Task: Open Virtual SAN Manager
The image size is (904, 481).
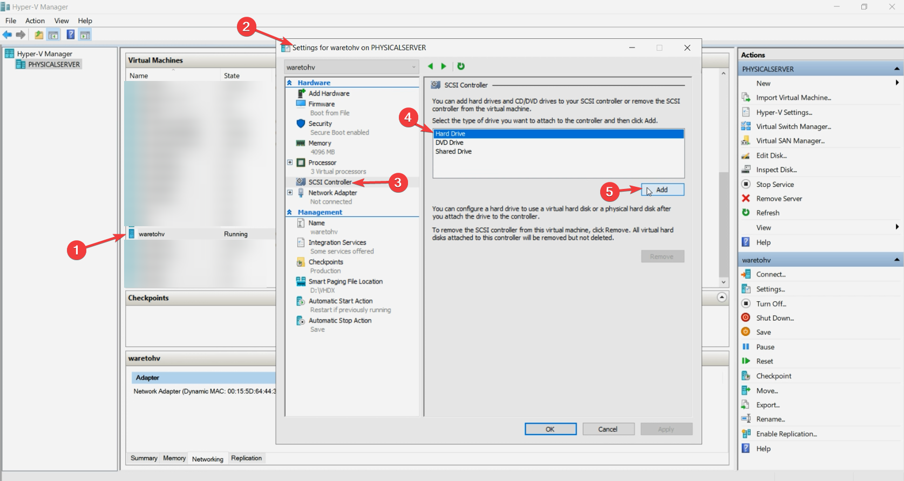Action: 790,141
